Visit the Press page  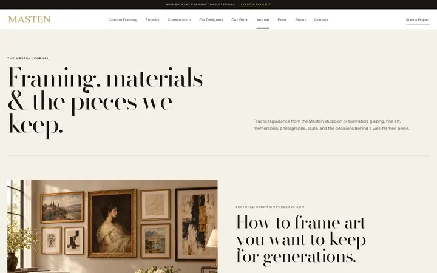coord(282,20)
